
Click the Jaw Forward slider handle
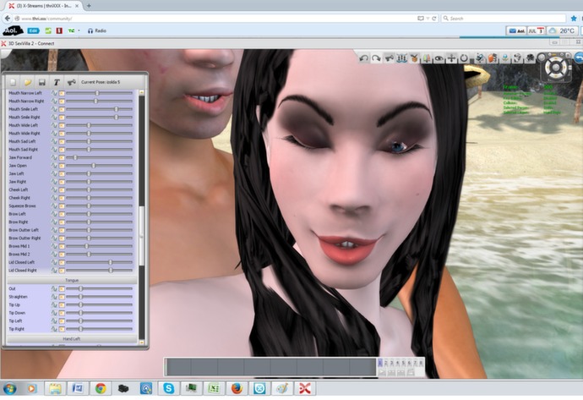click(75, 158)
